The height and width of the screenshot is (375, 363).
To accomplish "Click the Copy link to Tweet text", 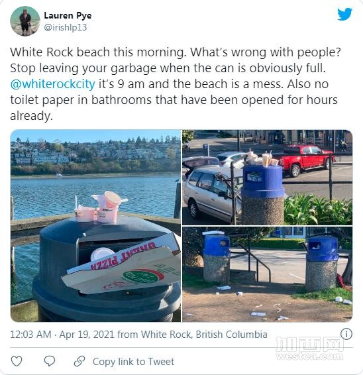I will click(x=133, y=362).
